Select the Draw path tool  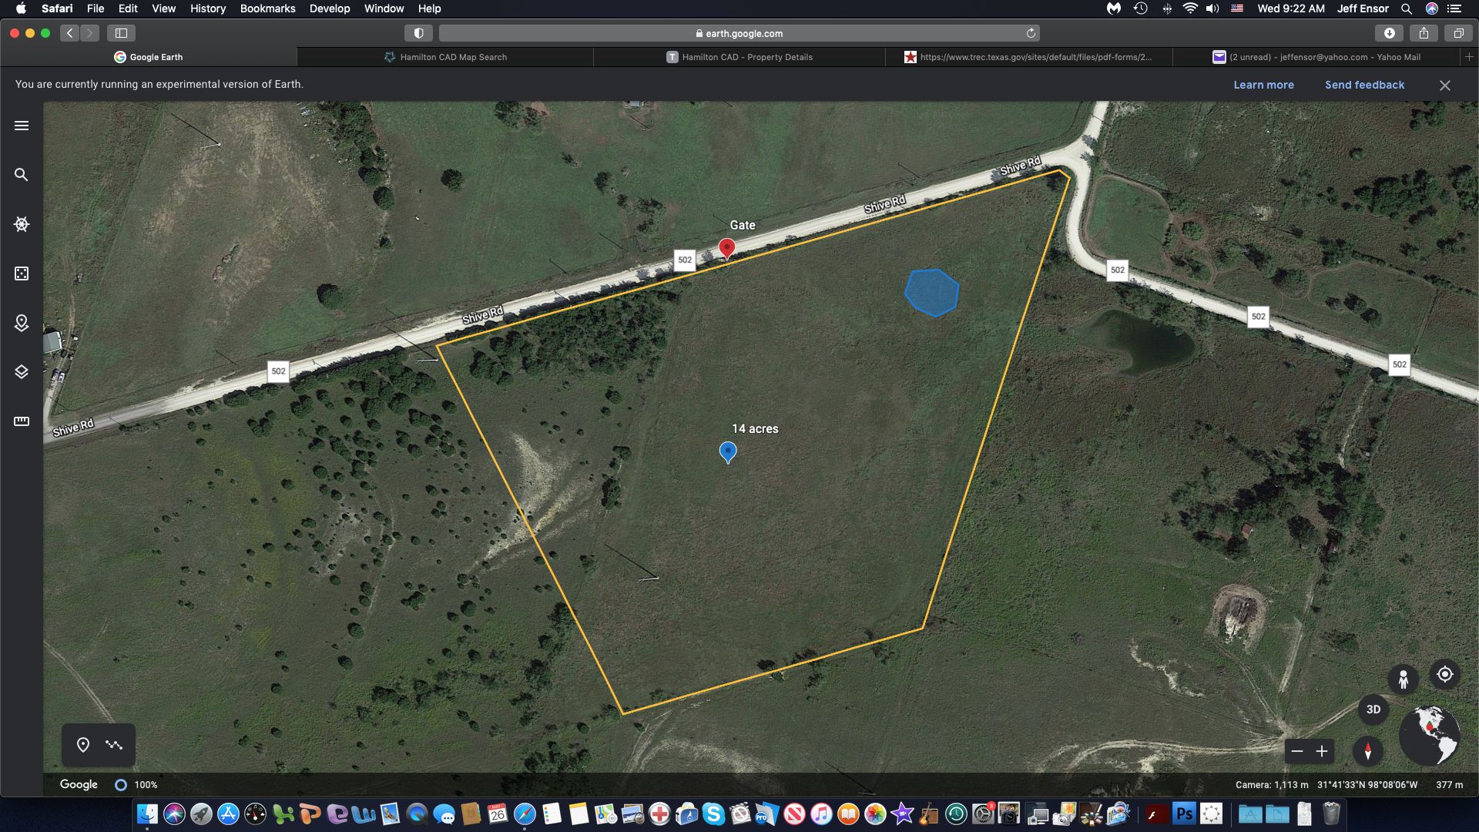[x=114, y=745]
